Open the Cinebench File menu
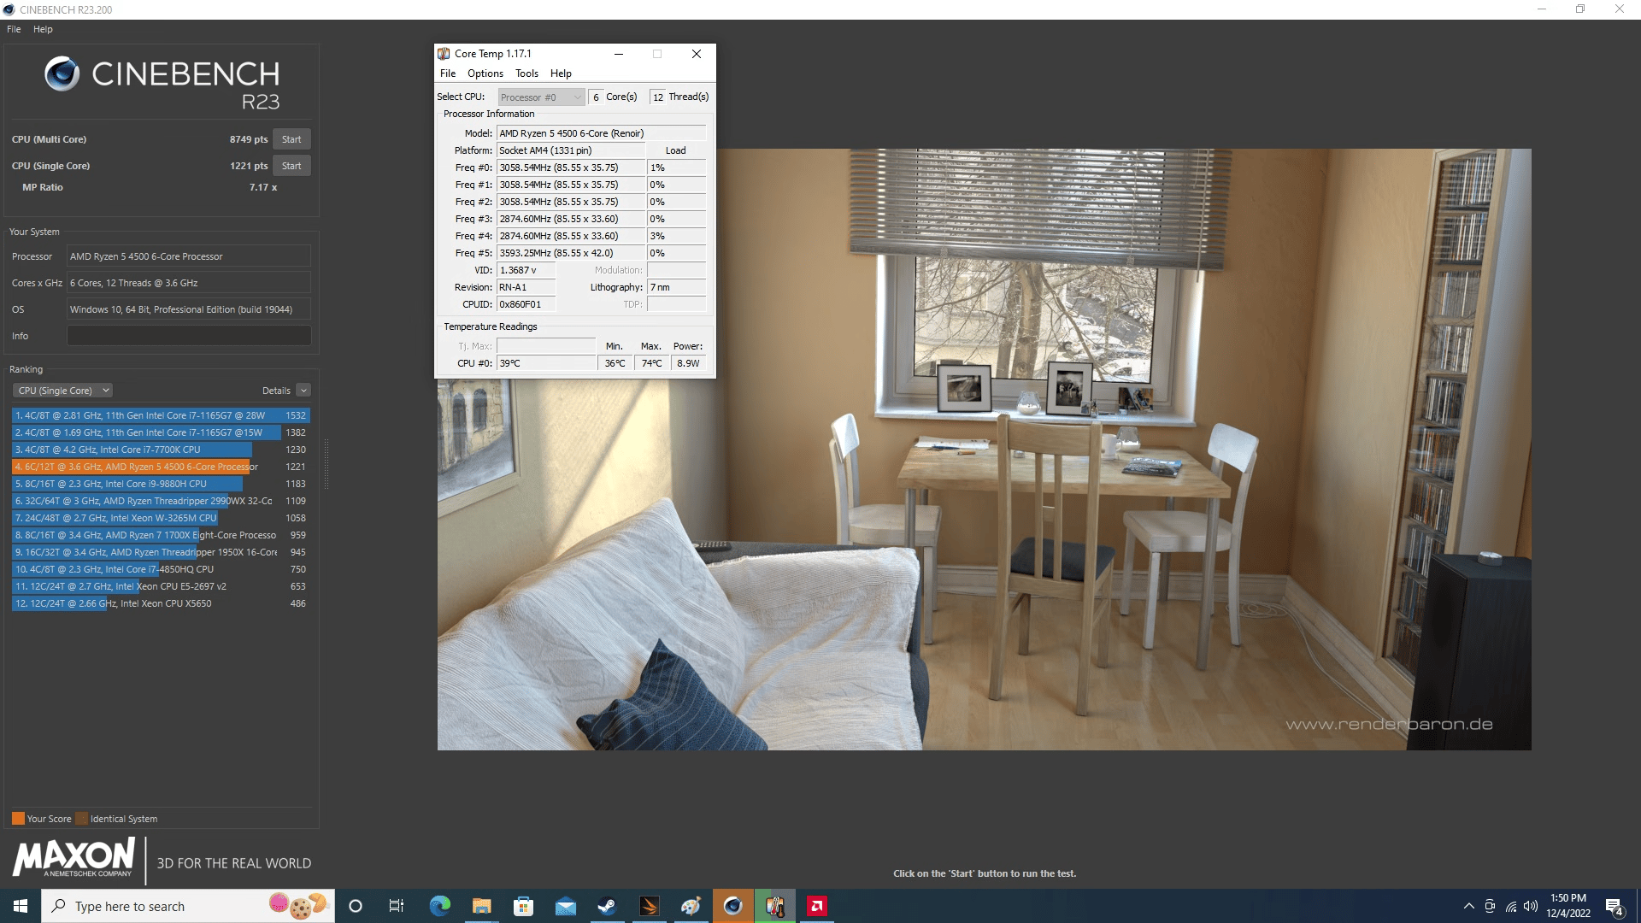Screen dimensions: 1641x923 [14, 29]
